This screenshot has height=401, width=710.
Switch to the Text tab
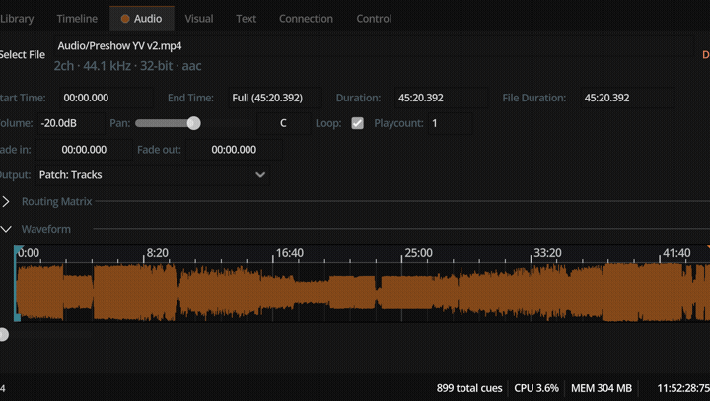(246, 19)
